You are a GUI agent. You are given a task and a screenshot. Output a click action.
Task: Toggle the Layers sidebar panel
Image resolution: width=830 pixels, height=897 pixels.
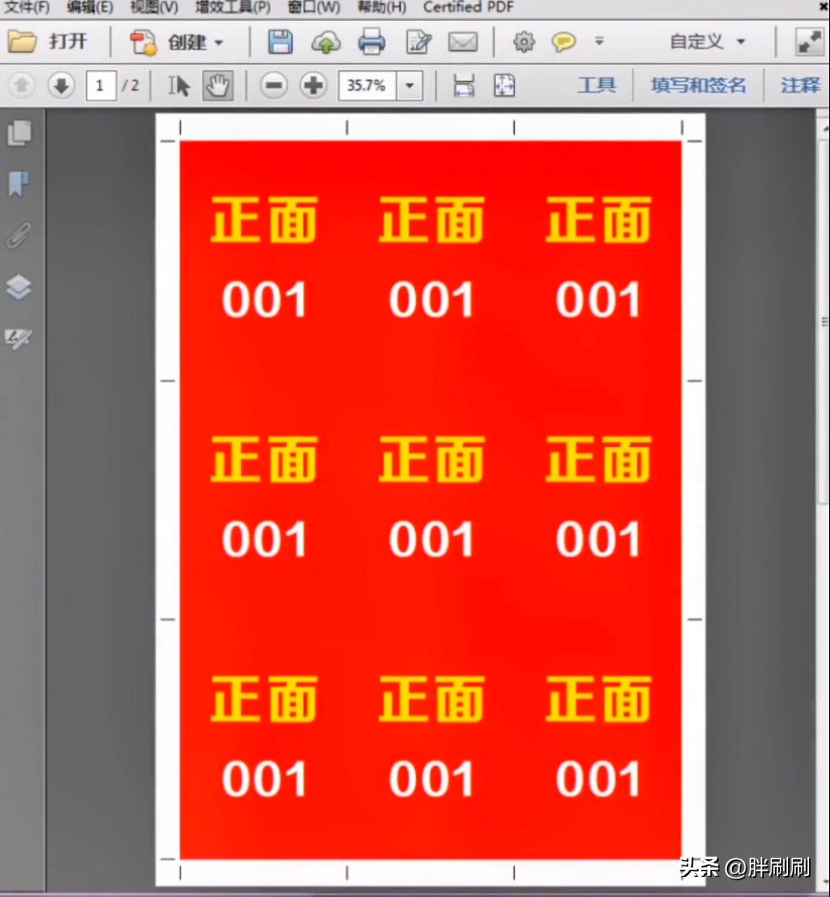19,286
